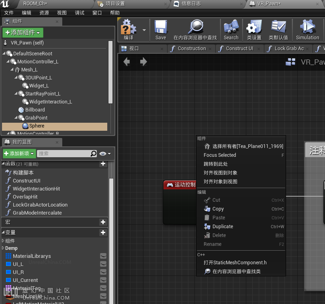
Task: Choose 跳转到此处 in context menu
Action: pyautogui.click(x=241, y=164)
